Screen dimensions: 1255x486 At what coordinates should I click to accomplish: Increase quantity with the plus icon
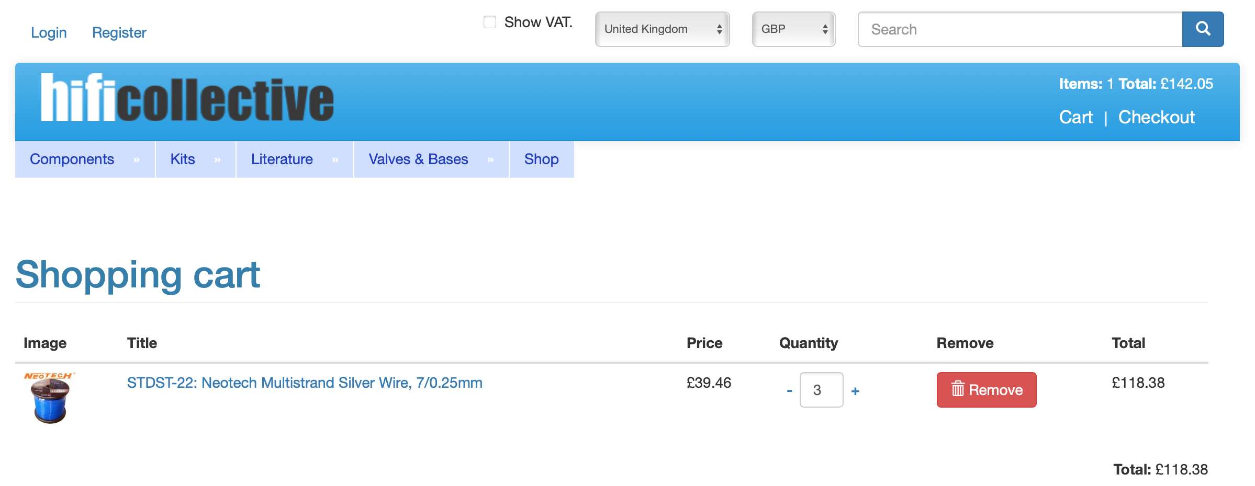point(855,391)
